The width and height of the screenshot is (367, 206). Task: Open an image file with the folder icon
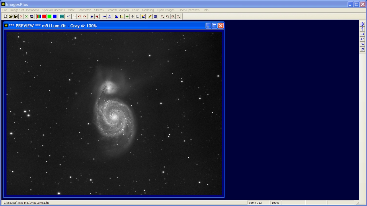[x=11, y=17]
